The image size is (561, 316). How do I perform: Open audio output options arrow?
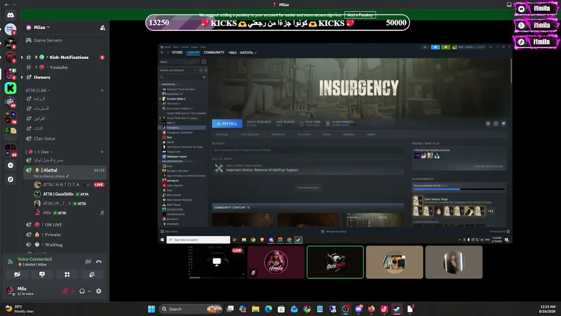pos(89,291)
